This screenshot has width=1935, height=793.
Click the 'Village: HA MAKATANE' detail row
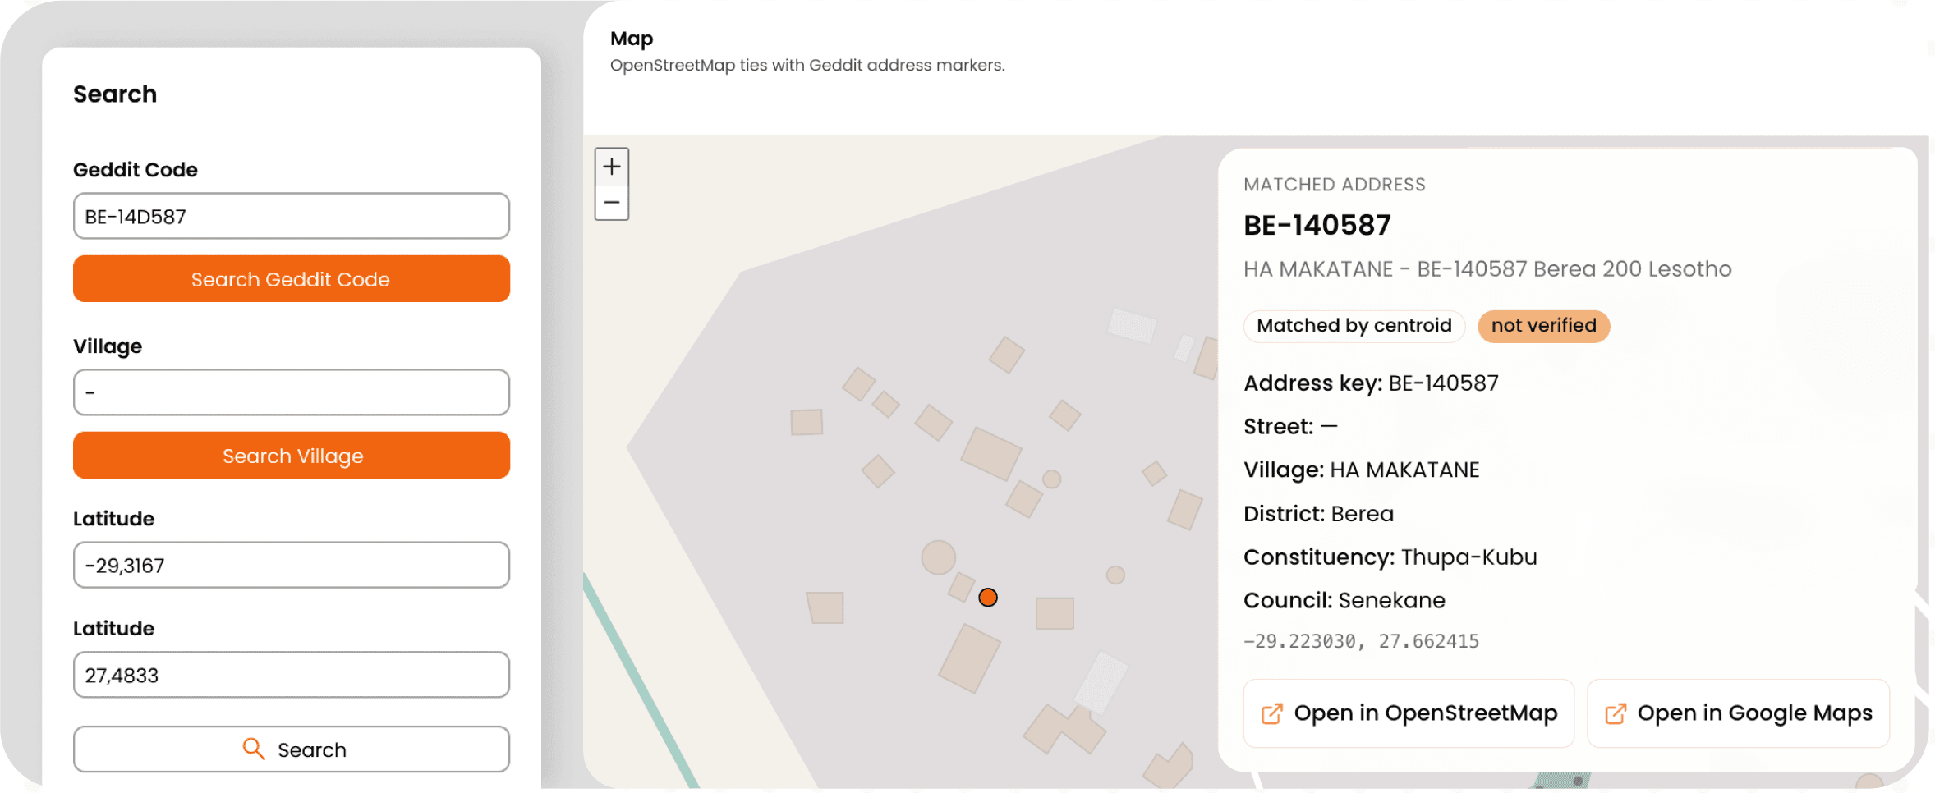pos(1362,470)
